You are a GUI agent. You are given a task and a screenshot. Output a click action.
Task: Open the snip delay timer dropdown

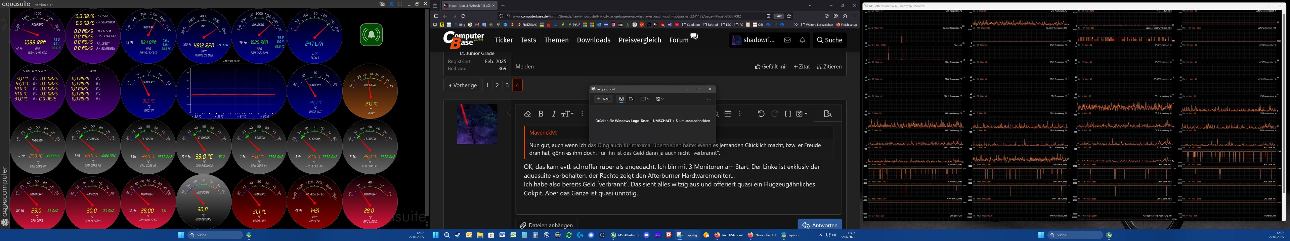point(659,99)
